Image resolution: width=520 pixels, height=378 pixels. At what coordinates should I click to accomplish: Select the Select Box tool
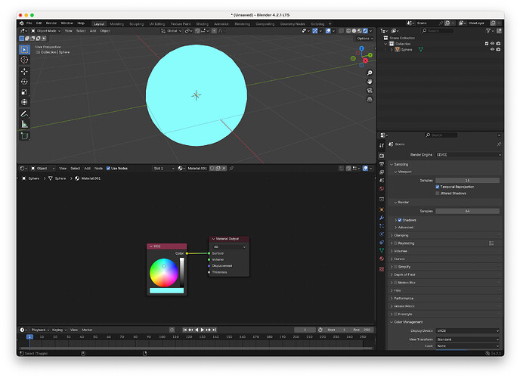(x=24, y=50)
